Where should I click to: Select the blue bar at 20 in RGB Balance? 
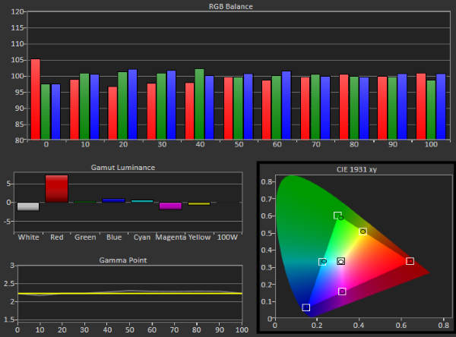[132, 104]
